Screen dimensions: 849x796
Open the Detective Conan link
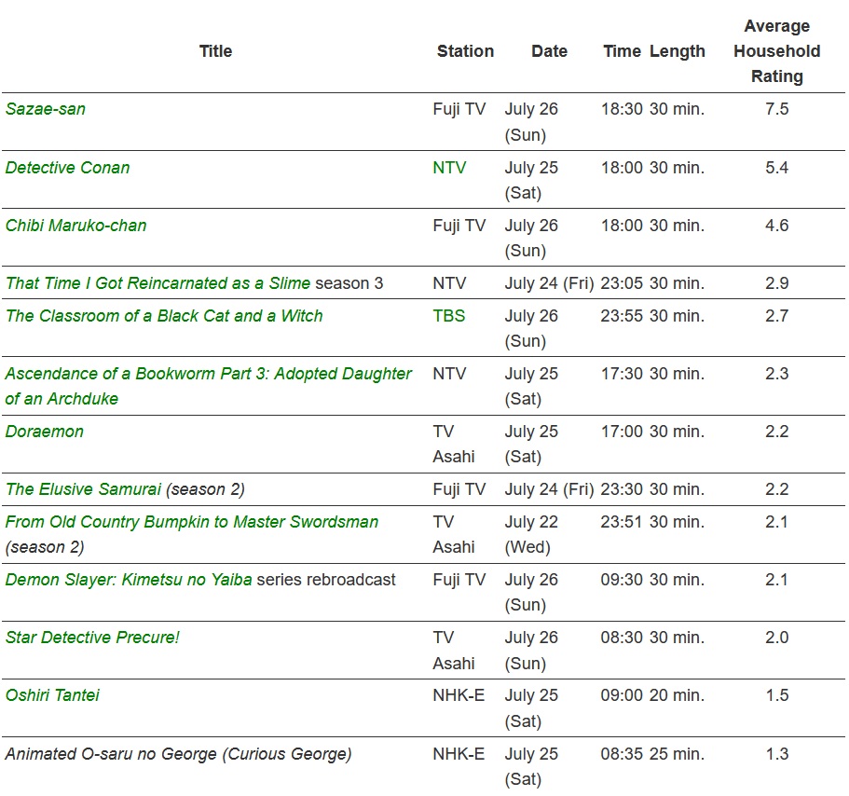coord(68,168)
